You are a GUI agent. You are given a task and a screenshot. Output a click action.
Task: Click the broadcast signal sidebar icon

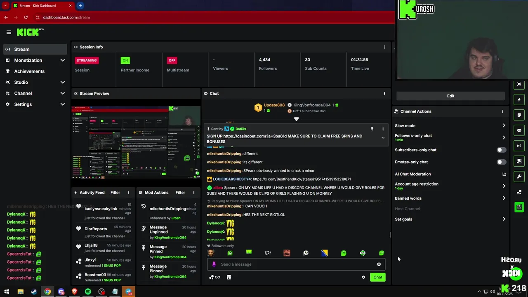(519, 146)
